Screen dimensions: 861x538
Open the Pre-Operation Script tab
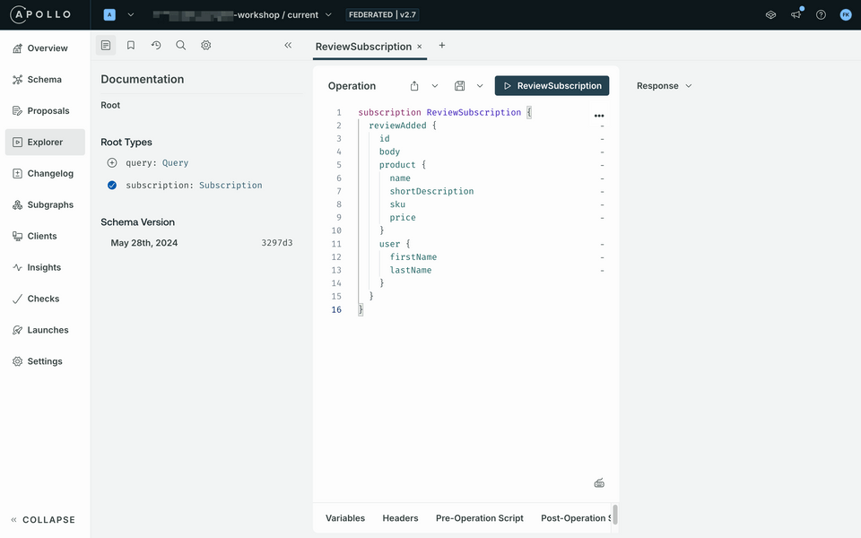coord(479,517)
